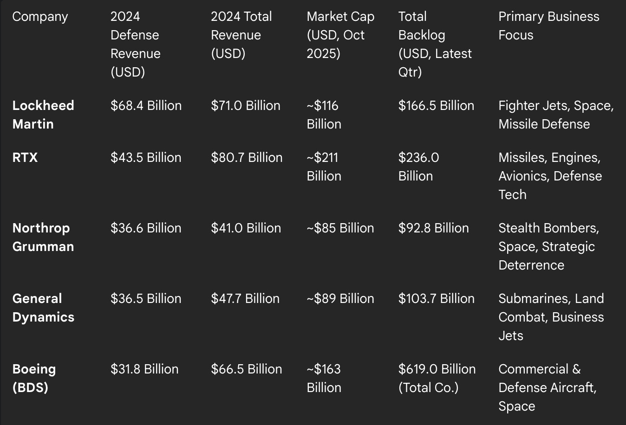Select the RTX row label
The image size is (626, 425).
point(25,157)
